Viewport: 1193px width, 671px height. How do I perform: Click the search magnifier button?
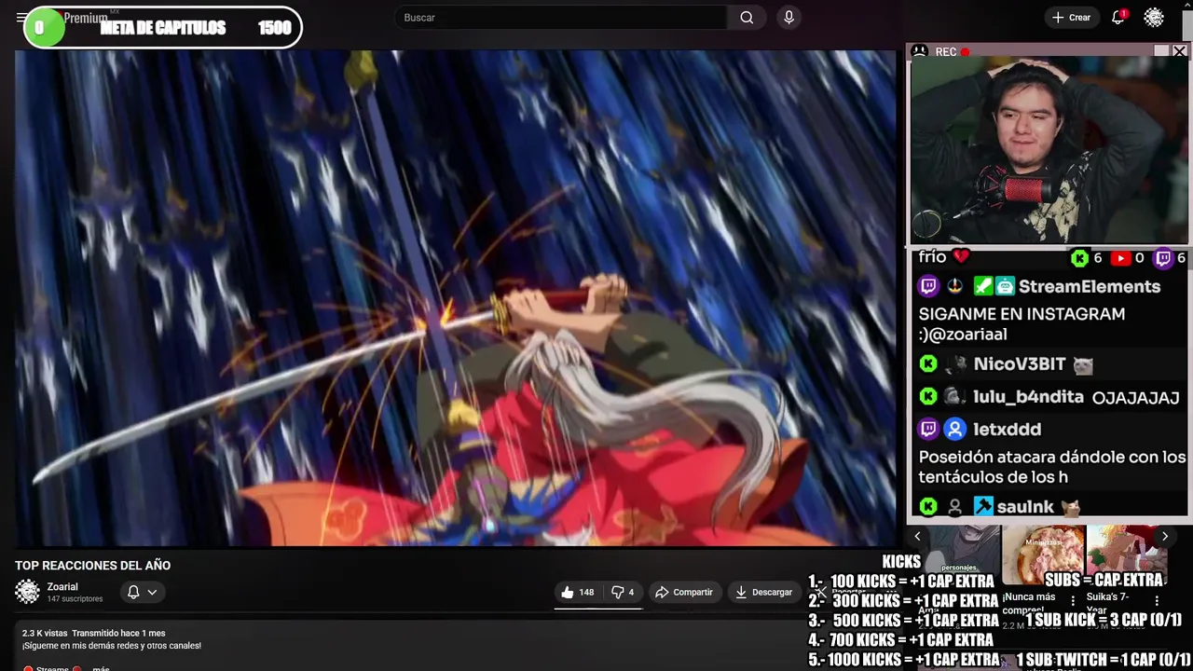[x=747, y=18]
